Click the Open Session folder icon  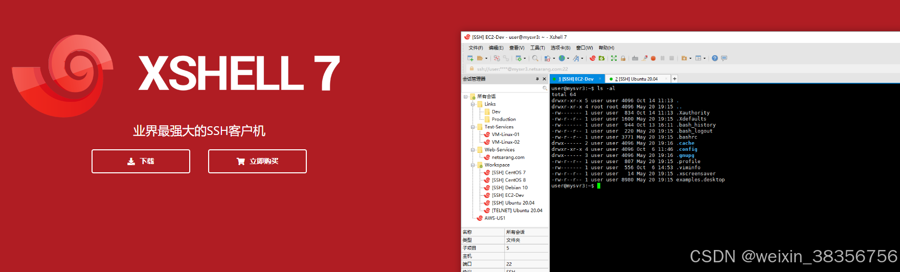tap(480, 58)
